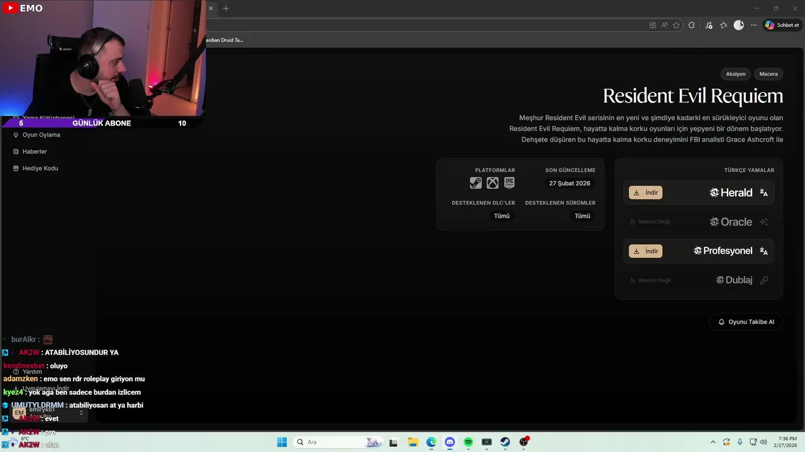Click Tümü under Desteklenen Sürümler

point(582,216)
